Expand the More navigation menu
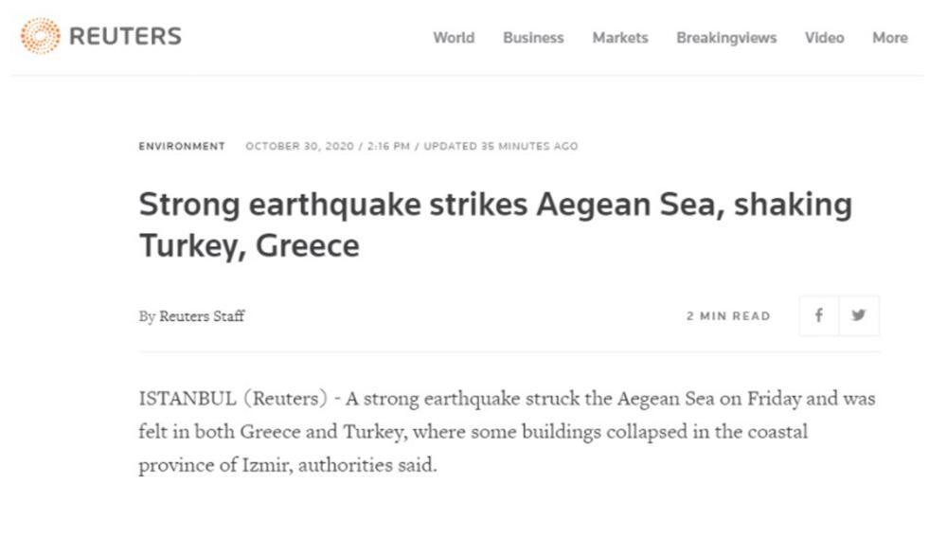The height and width of the screenshot is (538, 947). pyautogui.click(x=889, y=38)
